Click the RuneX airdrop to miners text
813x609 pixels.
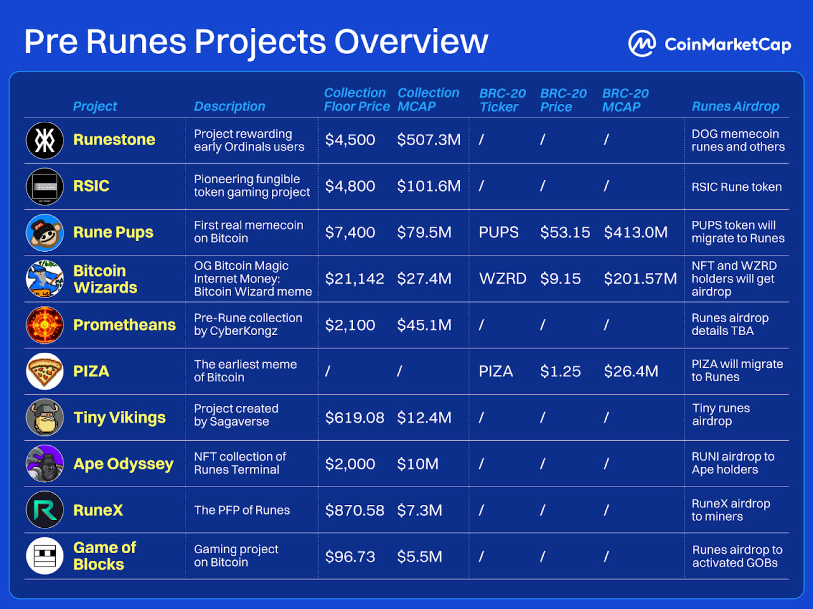(731, 510)
